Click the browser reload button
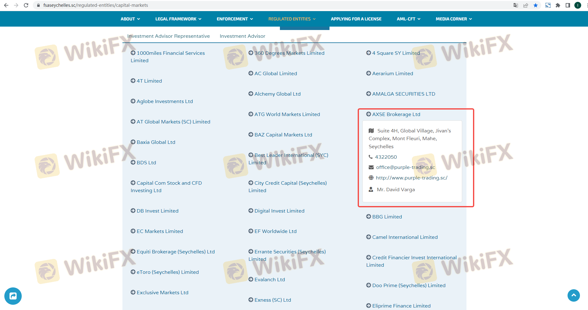Viewport: 588px width, 310px height. coord(26,5)
